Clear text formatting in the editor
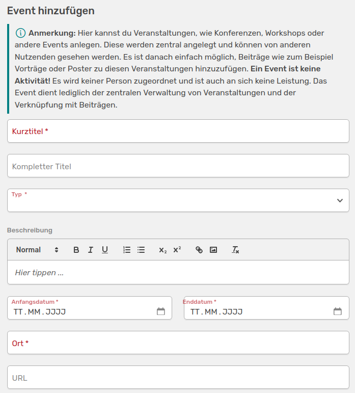 coord(235,250)
